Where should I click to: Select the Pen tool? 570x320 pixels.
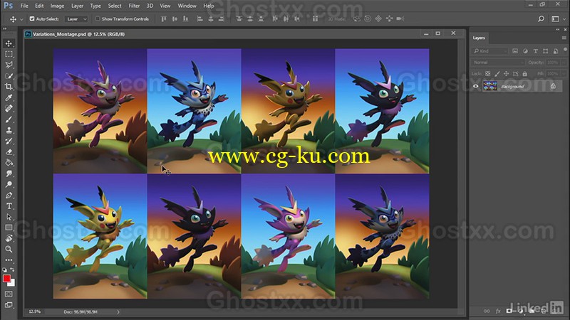[9, 195]
